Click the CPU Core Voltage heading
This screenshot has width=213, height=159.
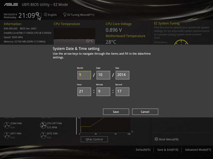click(118, 24)
